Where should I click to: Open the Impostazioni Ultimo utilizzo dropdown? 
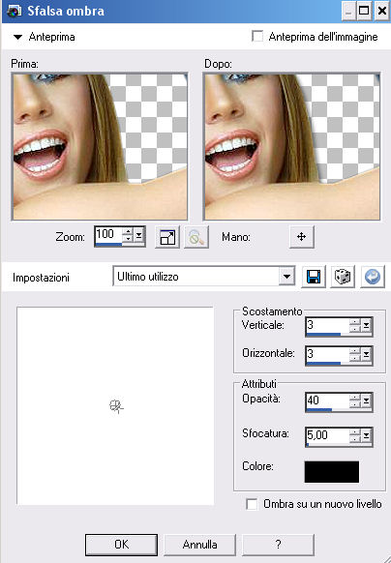pyautogui.click(x=286, y=277)
